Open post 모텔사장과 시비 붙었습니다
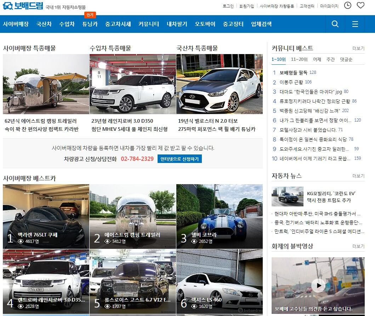 [x=308, y=130]
